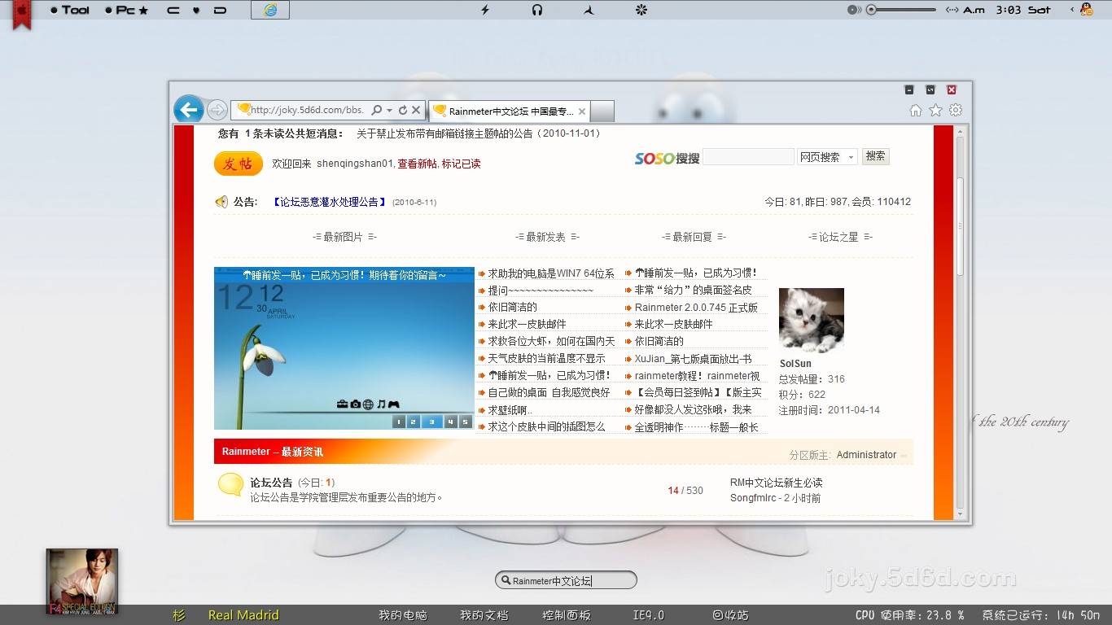Click the IE back arrow button
Image resolution: width=1112 pixels, height=625 pixels.
tap(188, 110)
